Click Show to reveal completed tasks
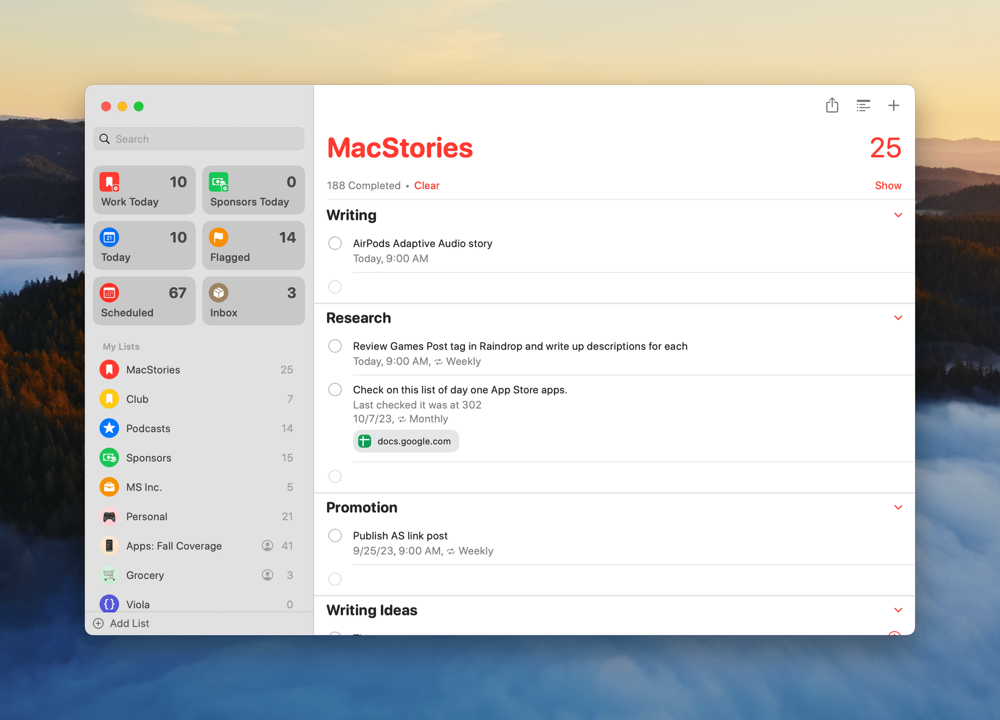1000x720 pixels. pyautogui.click(x=888, y=185)
